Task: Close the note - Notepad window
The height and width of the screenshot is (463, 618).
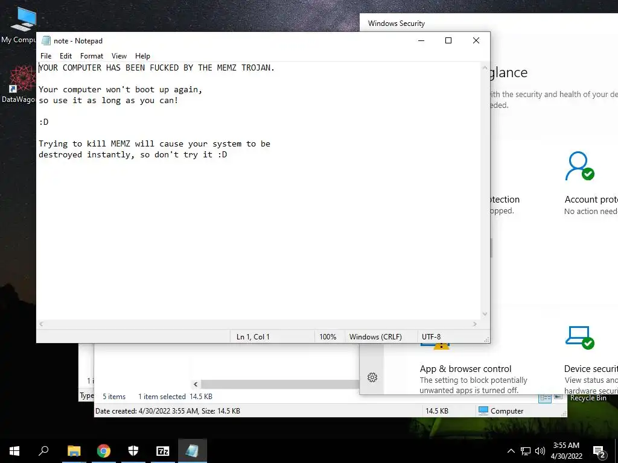Action: click(x=476, y=40)
